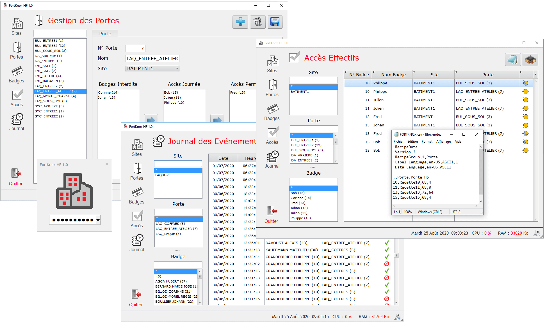Select LAQ_MONTE_CHARGE (4) in door list
Image resolution: width=547 pixels, height=324 pixels.
[55, 96]
